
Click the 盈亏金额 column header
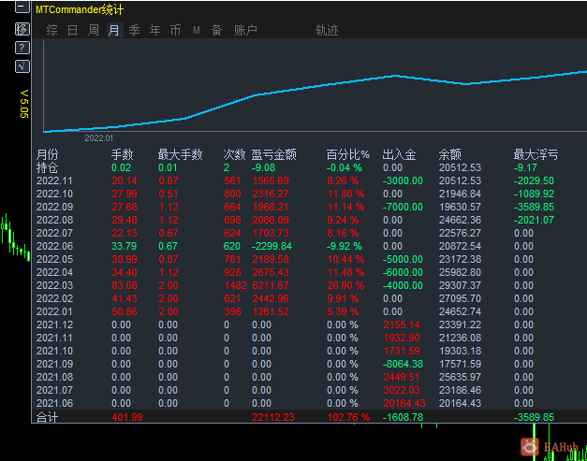pyautogui.click(x=273, y=154)
